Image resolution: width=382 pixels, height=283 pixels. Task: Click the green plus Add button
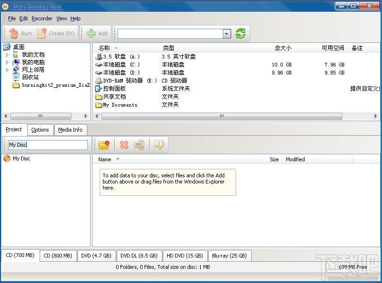tap(97, 33)
